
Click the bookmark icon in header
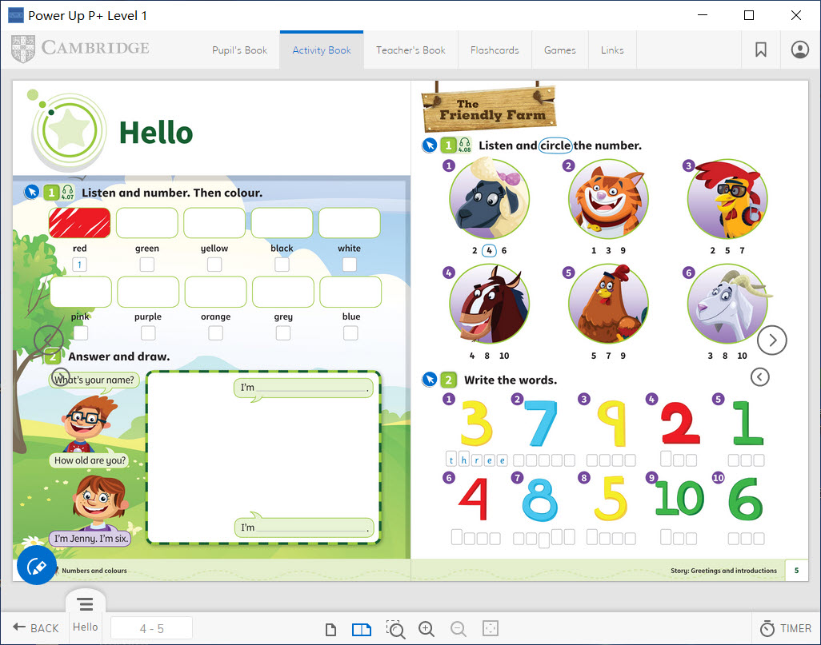pos(760,50)
